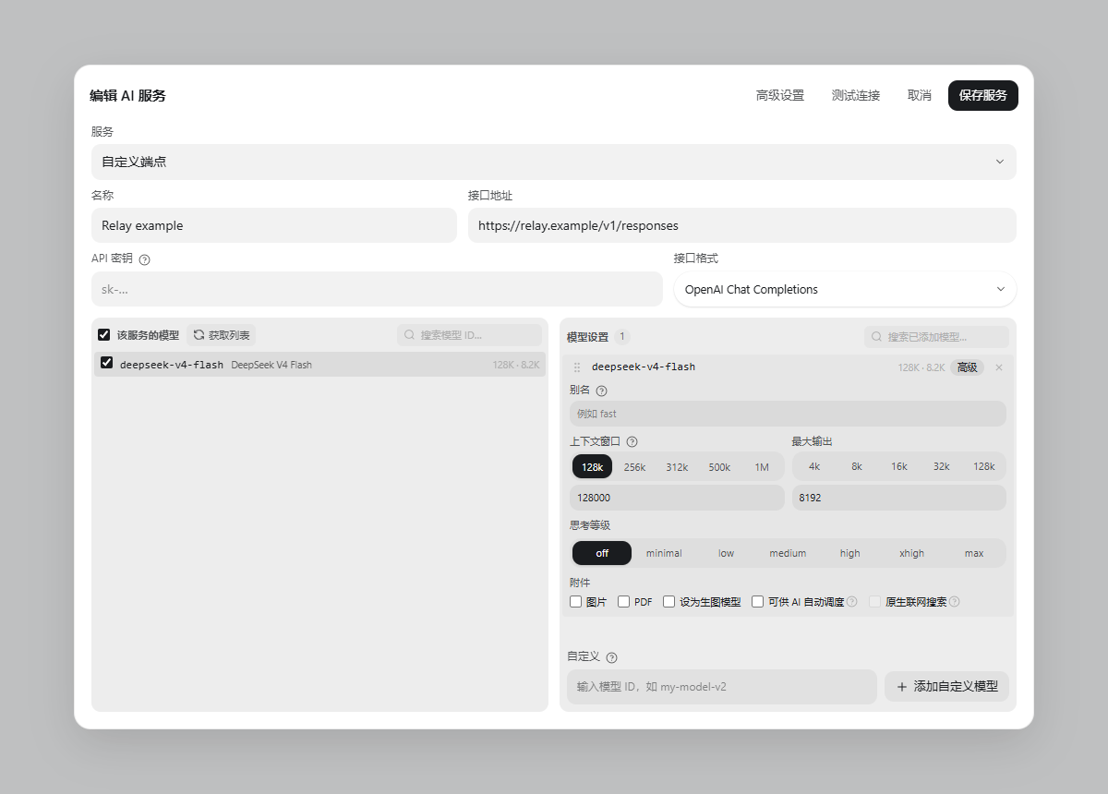Image resolution: width=1108 pixels, height=794 pixels.
Task: Click the max output field 8192
Action: click(898, 498)
